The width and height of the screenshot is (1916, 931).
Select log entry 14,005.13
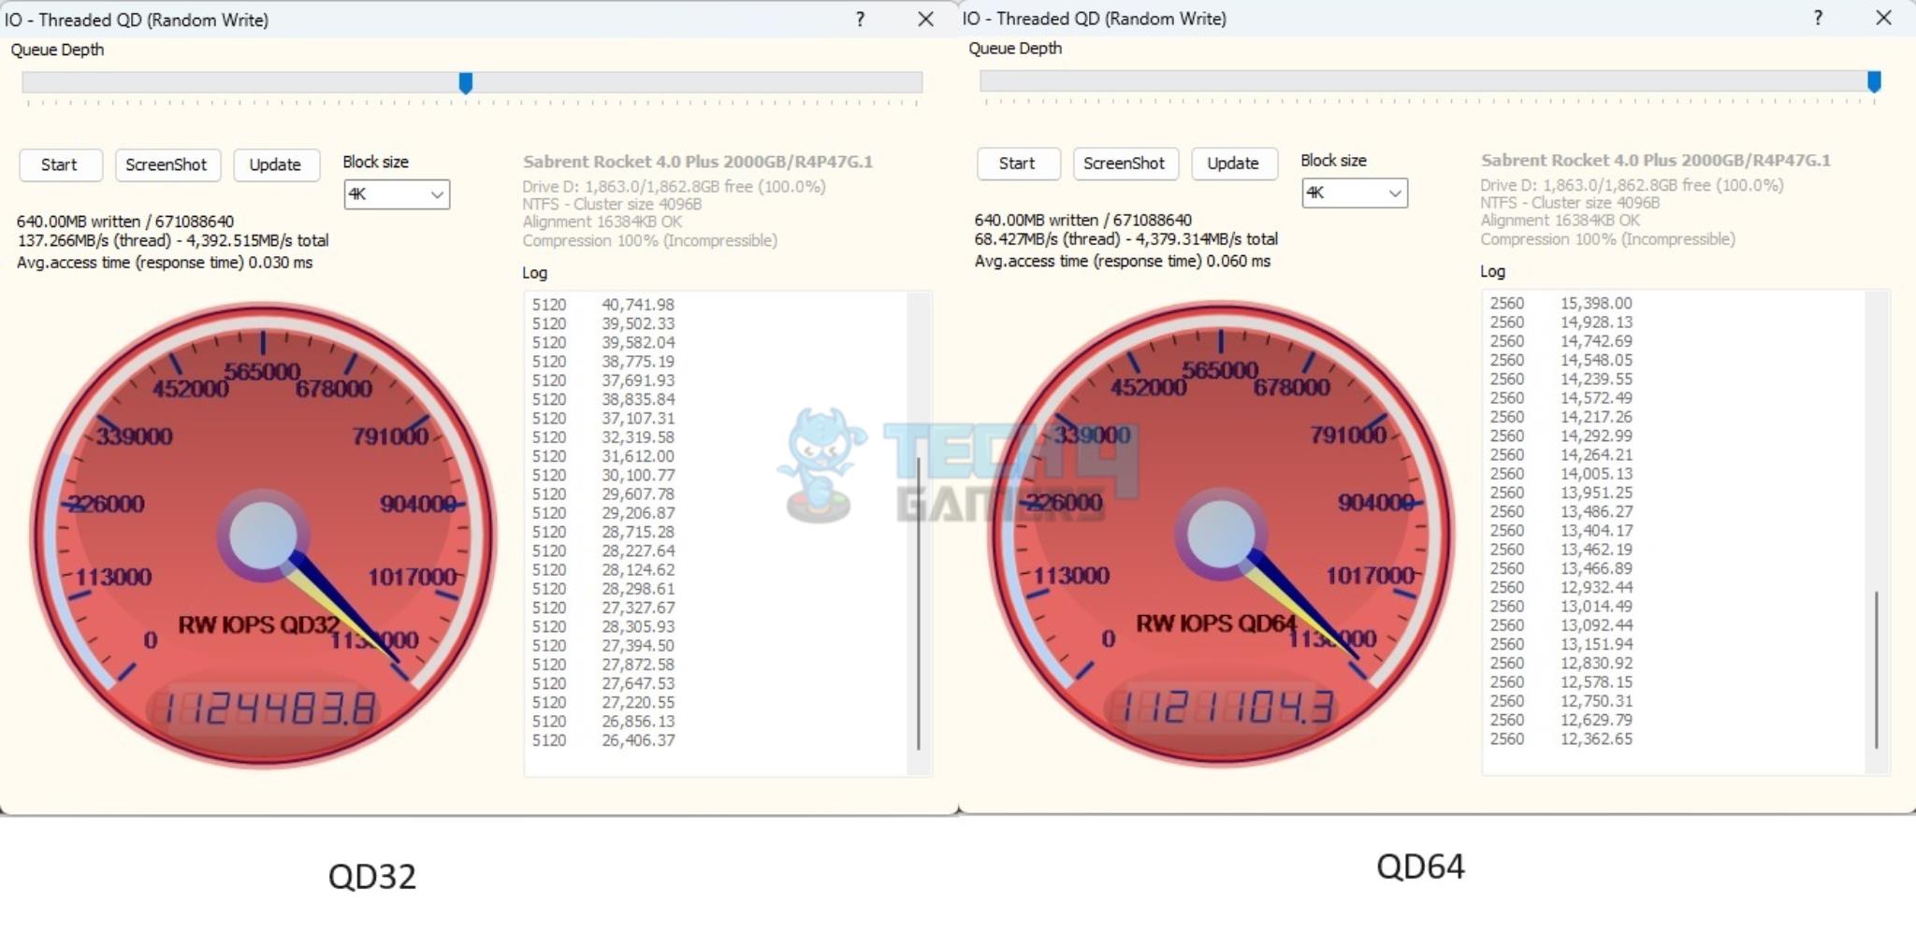click(x=1596, y=474)
